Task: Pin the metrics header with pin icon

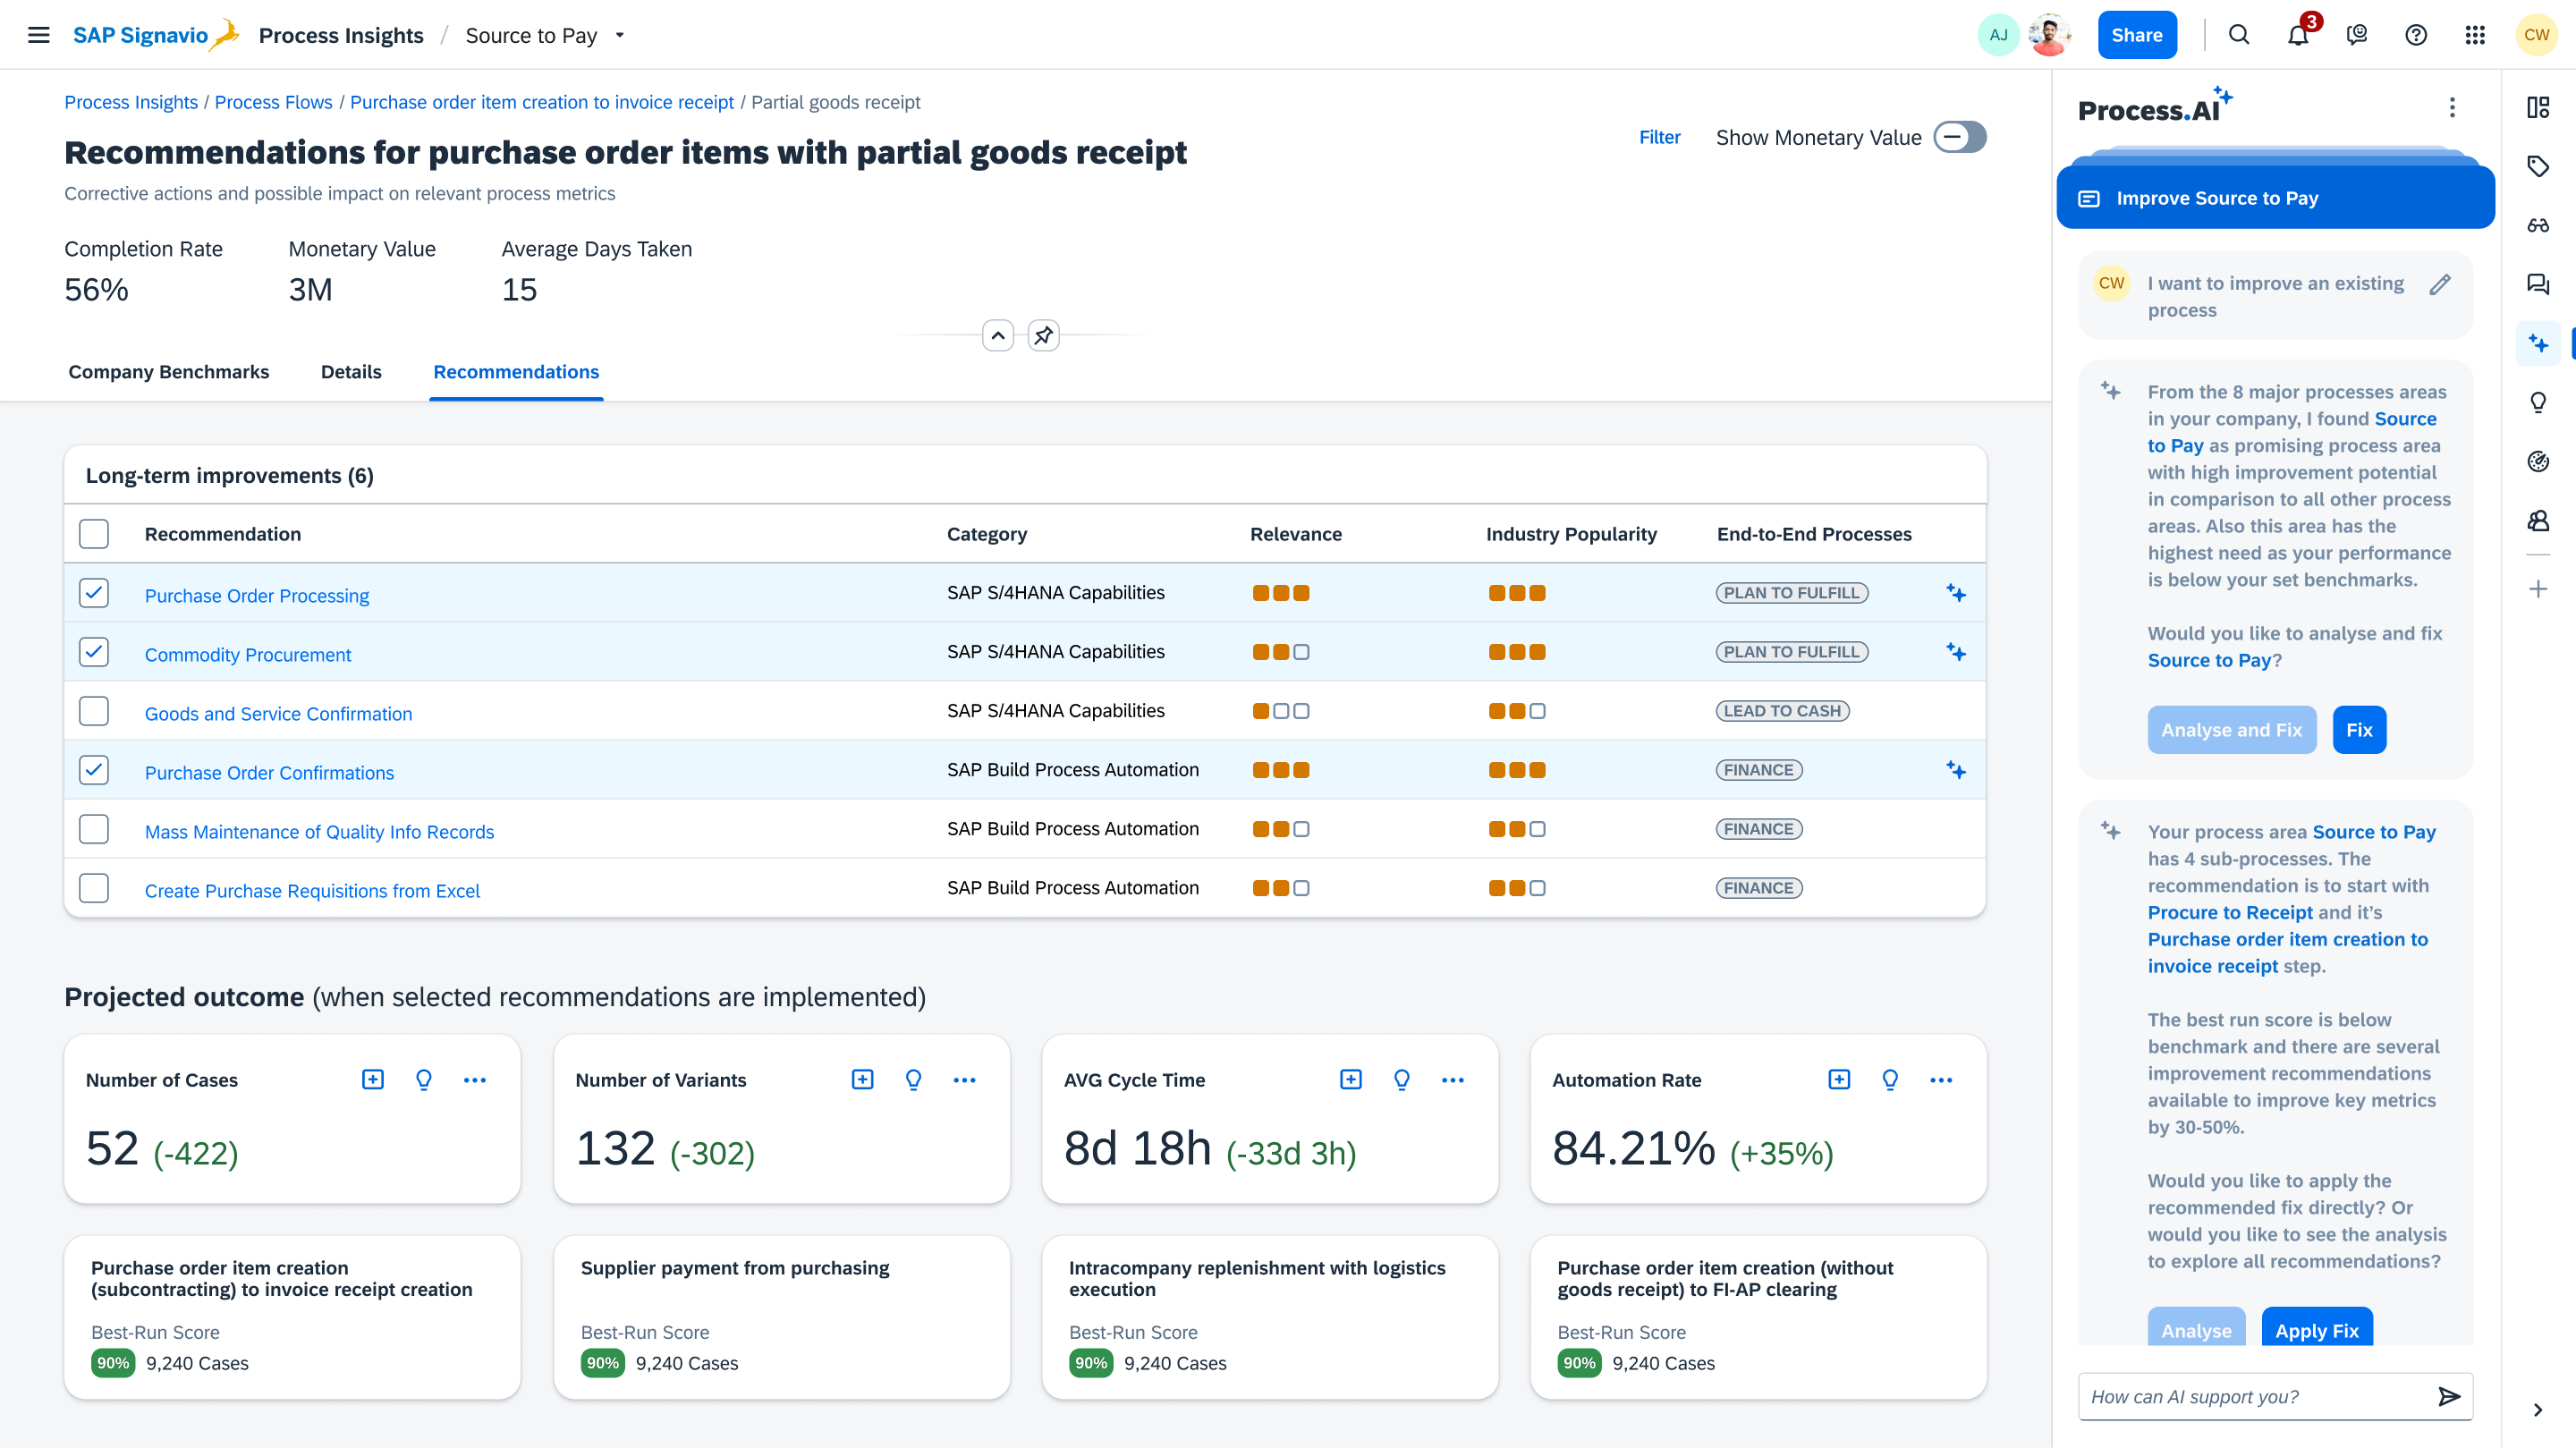Action: point(1043,335)
